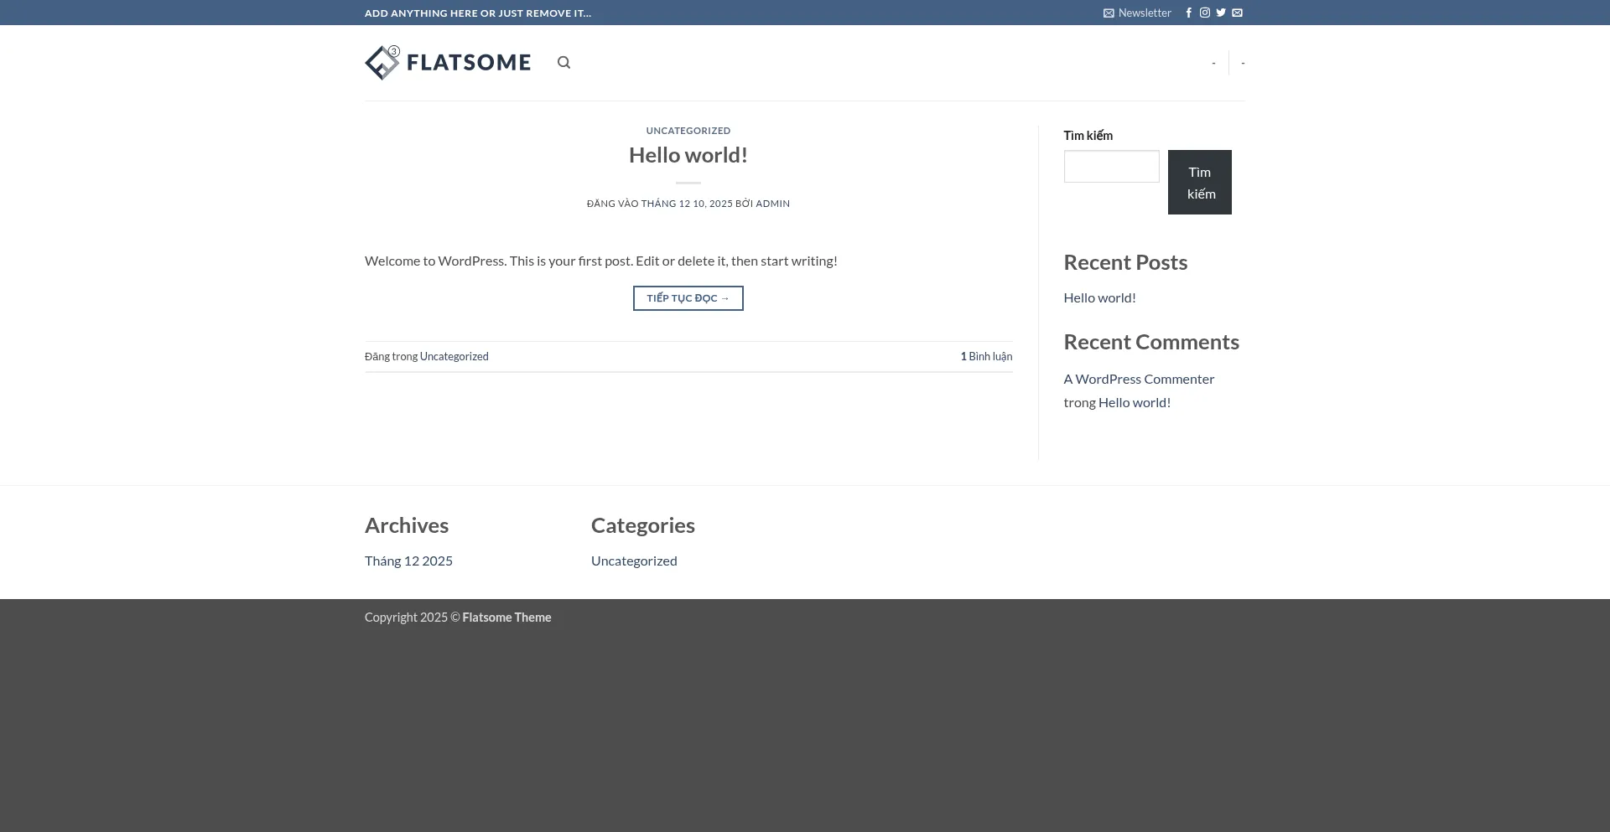Click the post date Tháng 12 10, 2025
This screenshot has width=1610, height=832.
coord(687,204)
